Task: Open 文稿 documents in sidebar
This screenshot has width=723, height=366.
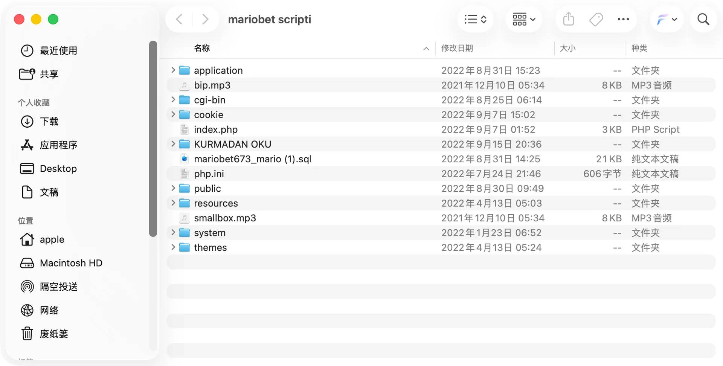Action: pyautogui.click(x=39, y=192)
